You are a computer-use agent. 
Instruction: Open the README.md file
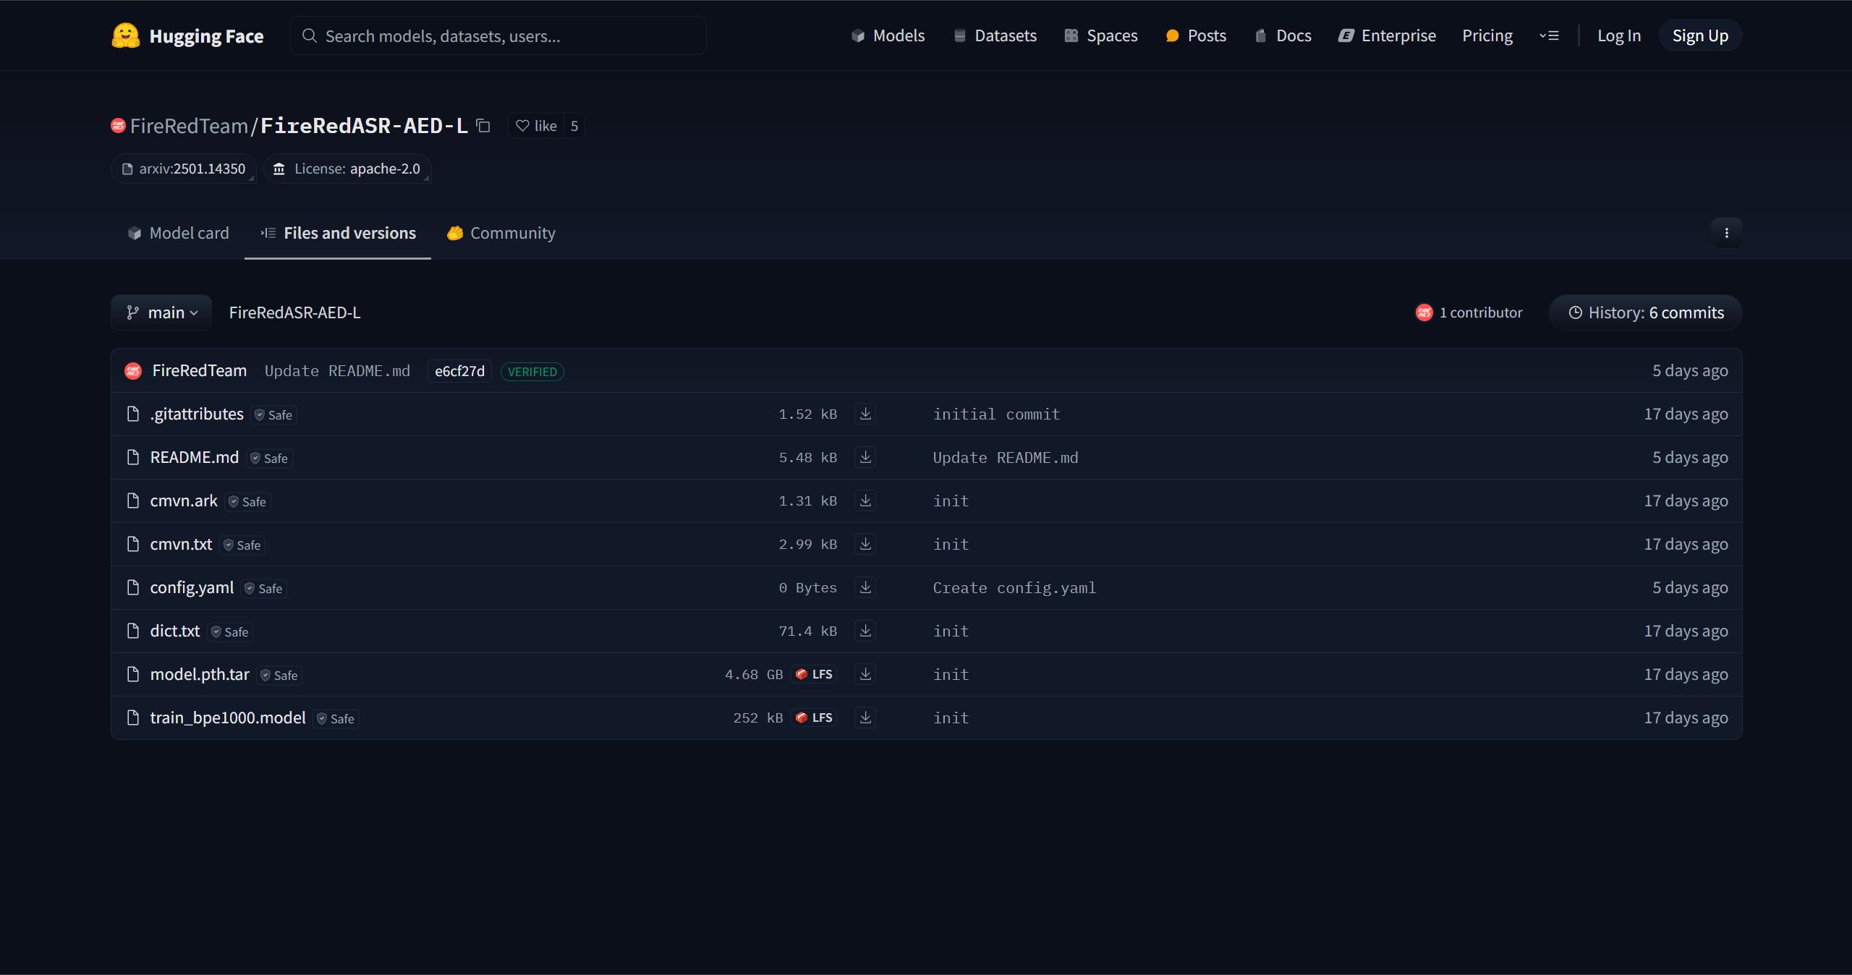click(x=195, y=457)
